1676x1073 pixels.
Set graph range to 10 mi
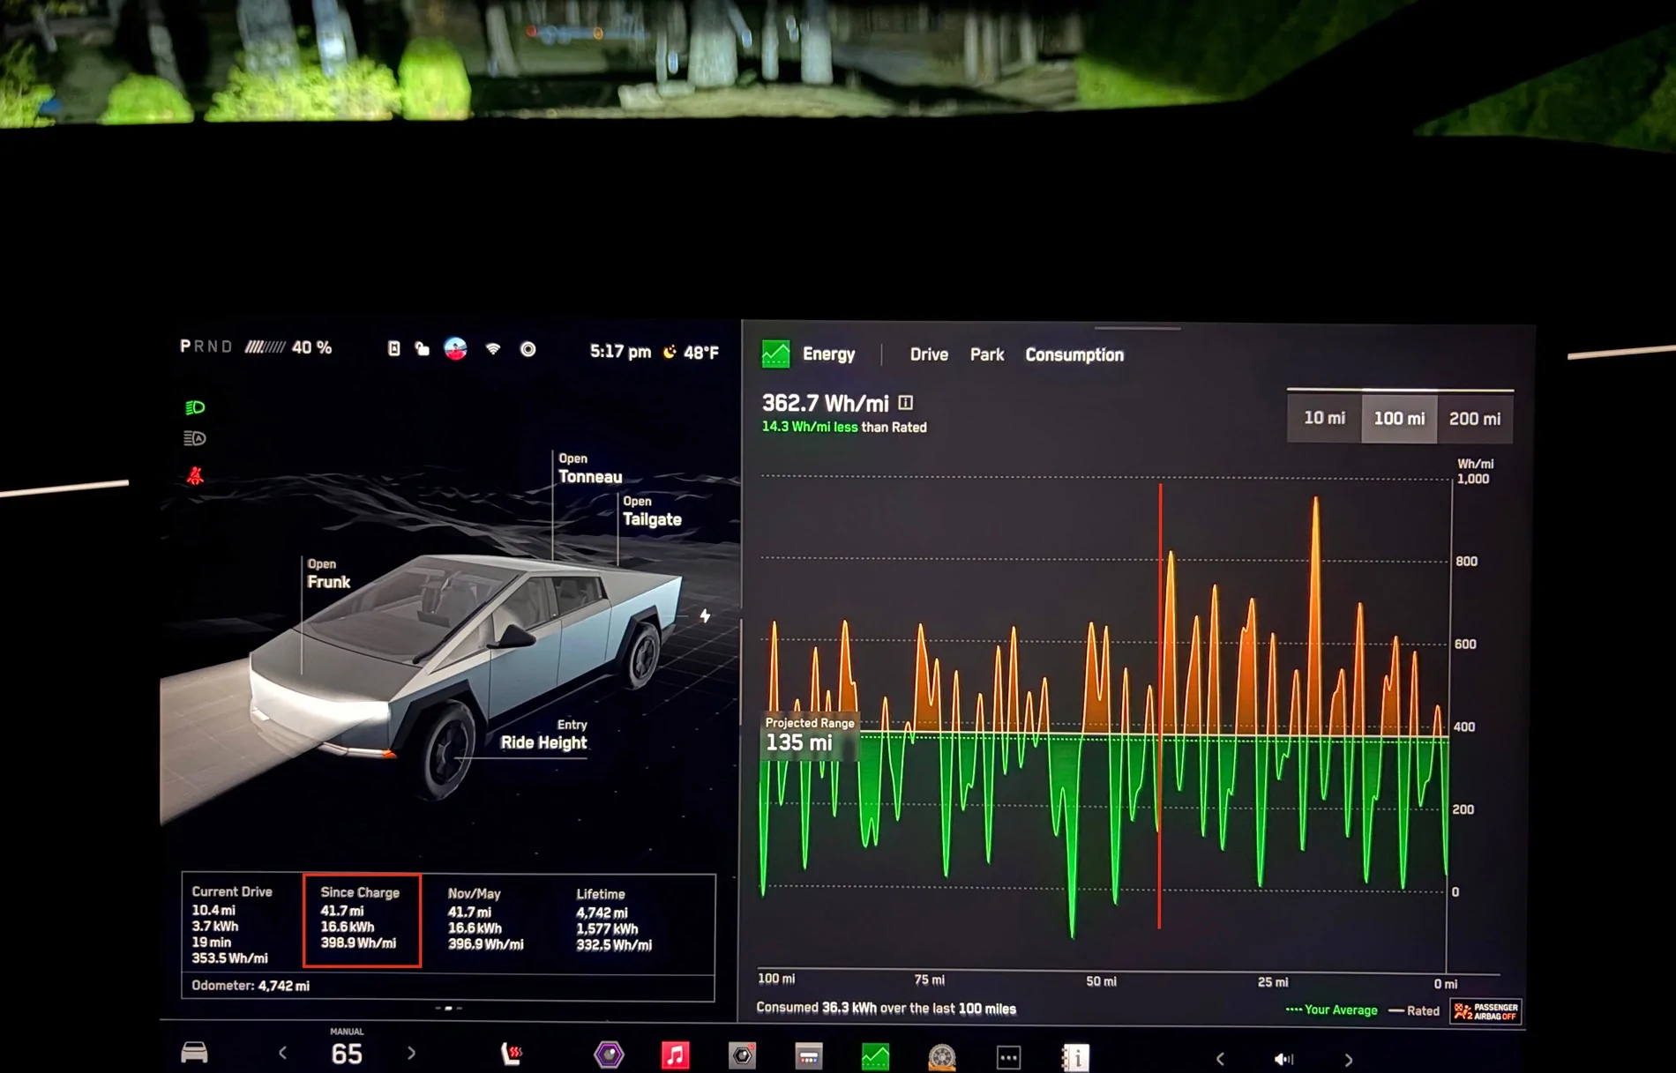1324,418
